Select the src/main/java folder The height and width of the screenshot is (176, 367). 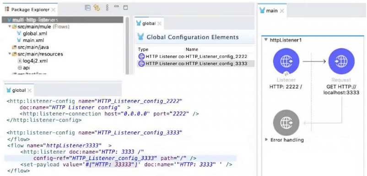pyautogui.click(x=33, y=47)
